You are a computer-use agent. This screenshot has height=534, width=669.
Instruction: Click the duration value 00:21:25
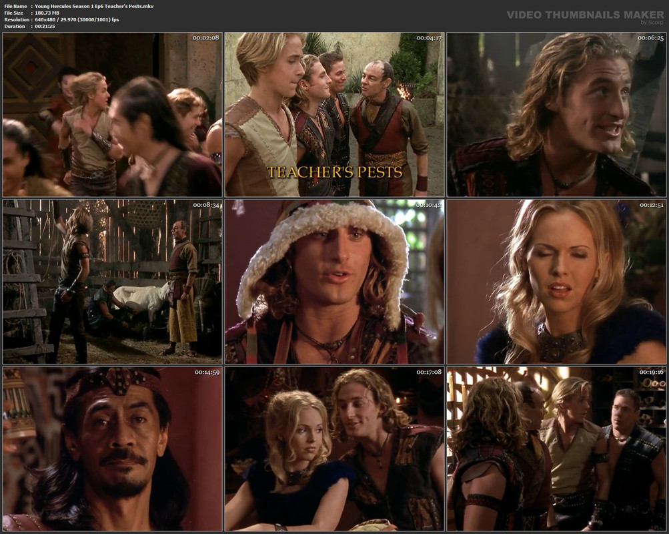click(x=45, y=27)
